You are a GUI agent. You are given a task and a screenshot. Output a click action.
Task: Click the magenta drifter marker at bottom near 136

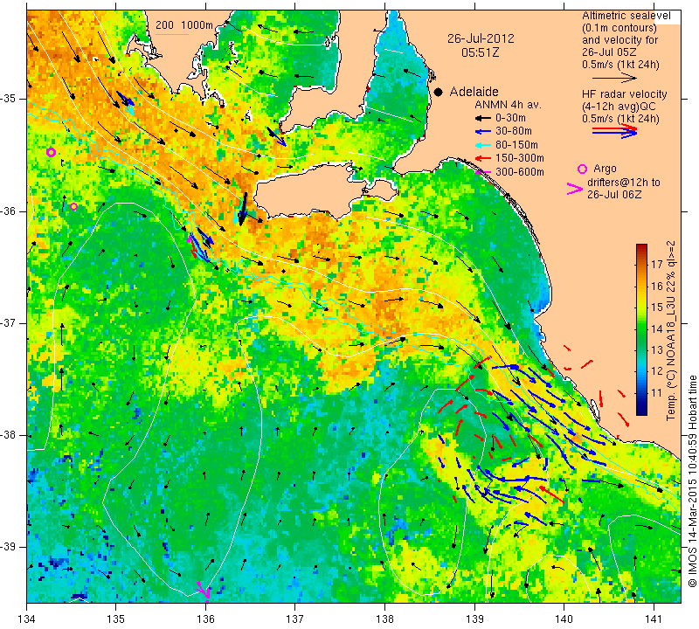[x=204, y=591]
